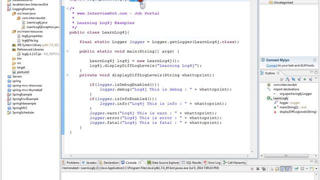Select the src/main/resources folder
Viewport: 320px width, 180px height.
(30, 31)
